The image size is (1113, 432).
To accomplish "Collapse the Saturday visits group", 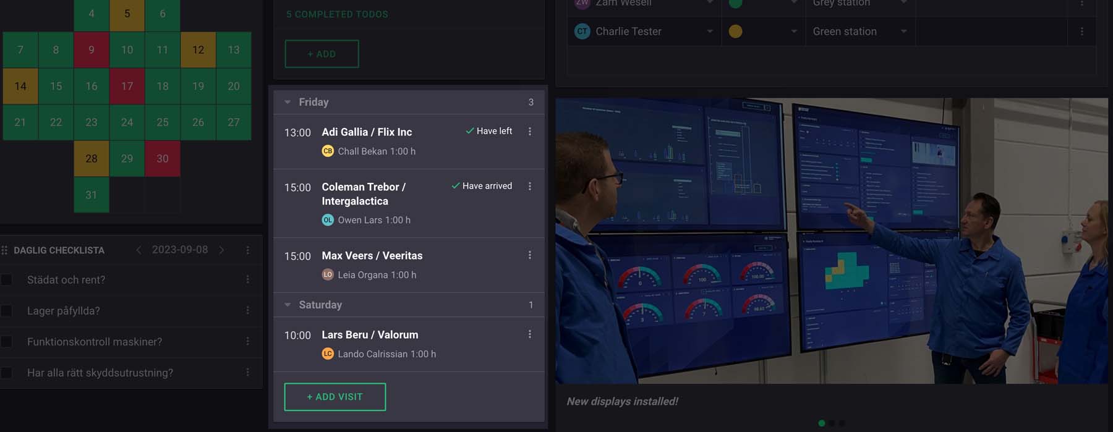I will pos(288,305).
